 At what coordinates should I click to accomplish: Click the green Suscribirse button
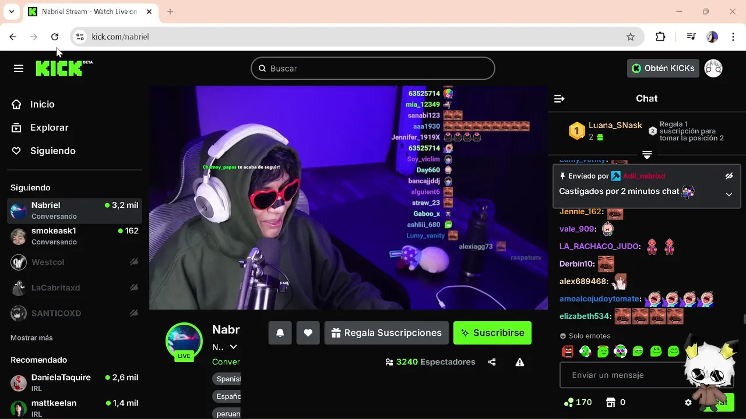pos(492,333)
